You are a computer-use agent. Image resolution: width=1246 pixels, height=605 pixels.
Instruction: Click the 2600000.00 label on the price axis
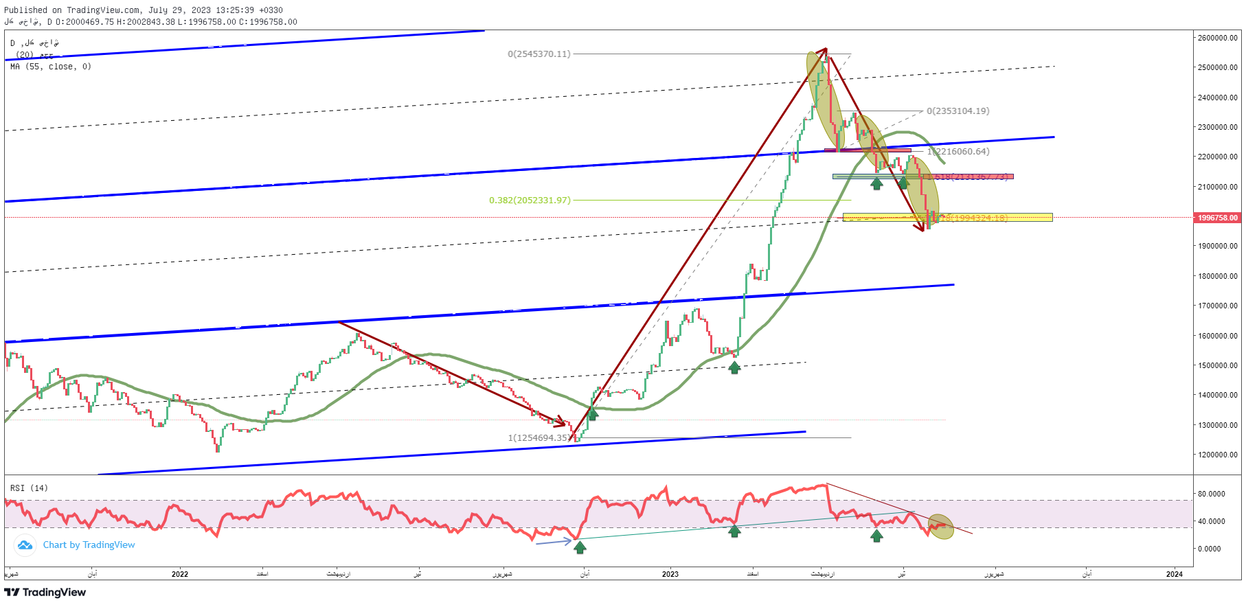coord(1217,38)
